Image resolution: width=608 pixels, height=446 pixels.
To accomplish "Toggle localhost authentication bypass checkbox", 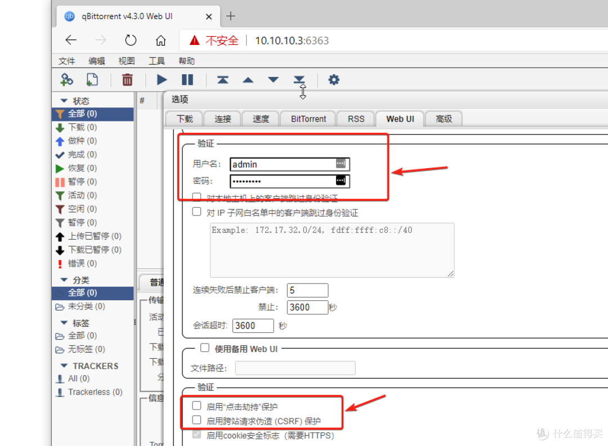I will point(197,197).
